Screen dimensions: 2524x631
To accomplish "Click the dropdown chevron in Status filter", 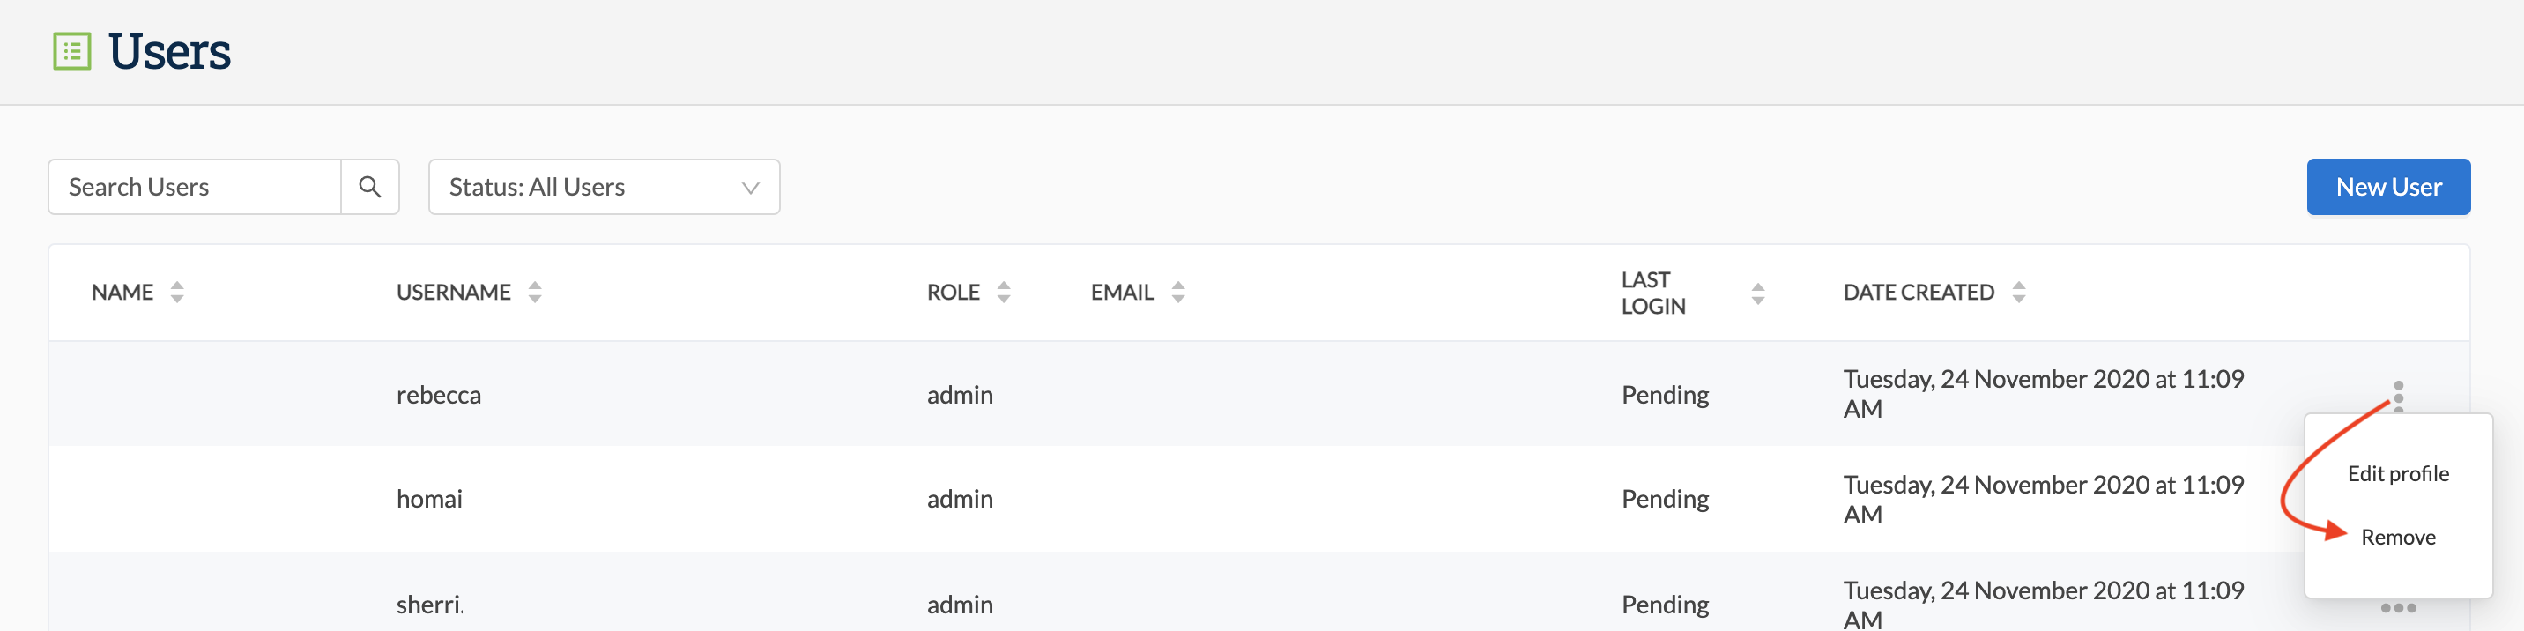I will coord(751,187).
